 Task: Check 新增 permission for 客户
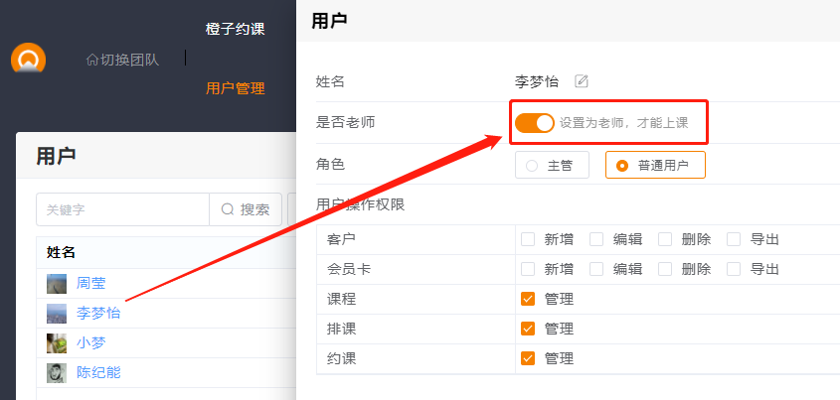(x=528, y=239)
